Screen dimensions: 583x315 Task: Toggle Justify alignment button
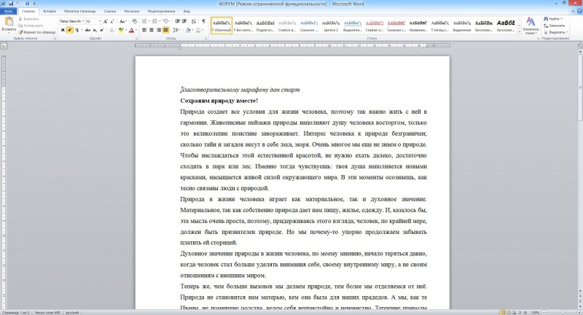[x=166, y=30]
